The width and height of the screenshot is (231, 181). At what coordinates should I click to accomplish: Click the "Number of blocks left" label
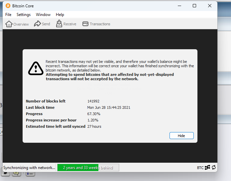coord(46,101)
